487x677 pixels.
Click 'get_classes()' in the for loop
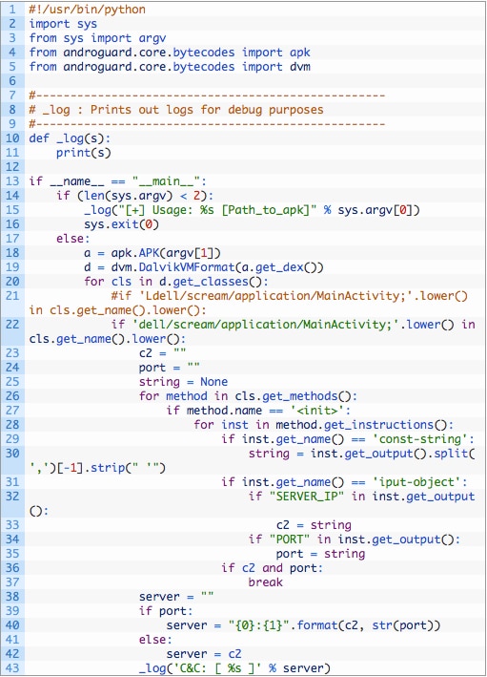[x=217, y=282]
